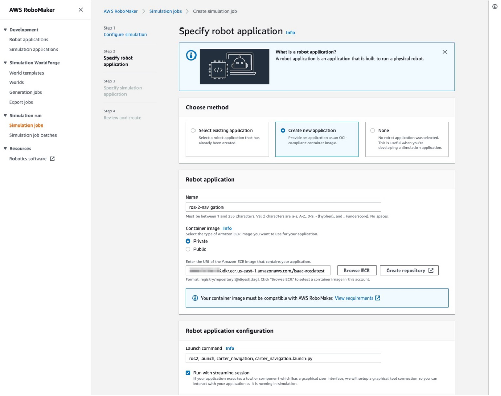Return to Step 1 Configure simulation
501x396 pixels.
click(x=126, y=35)
